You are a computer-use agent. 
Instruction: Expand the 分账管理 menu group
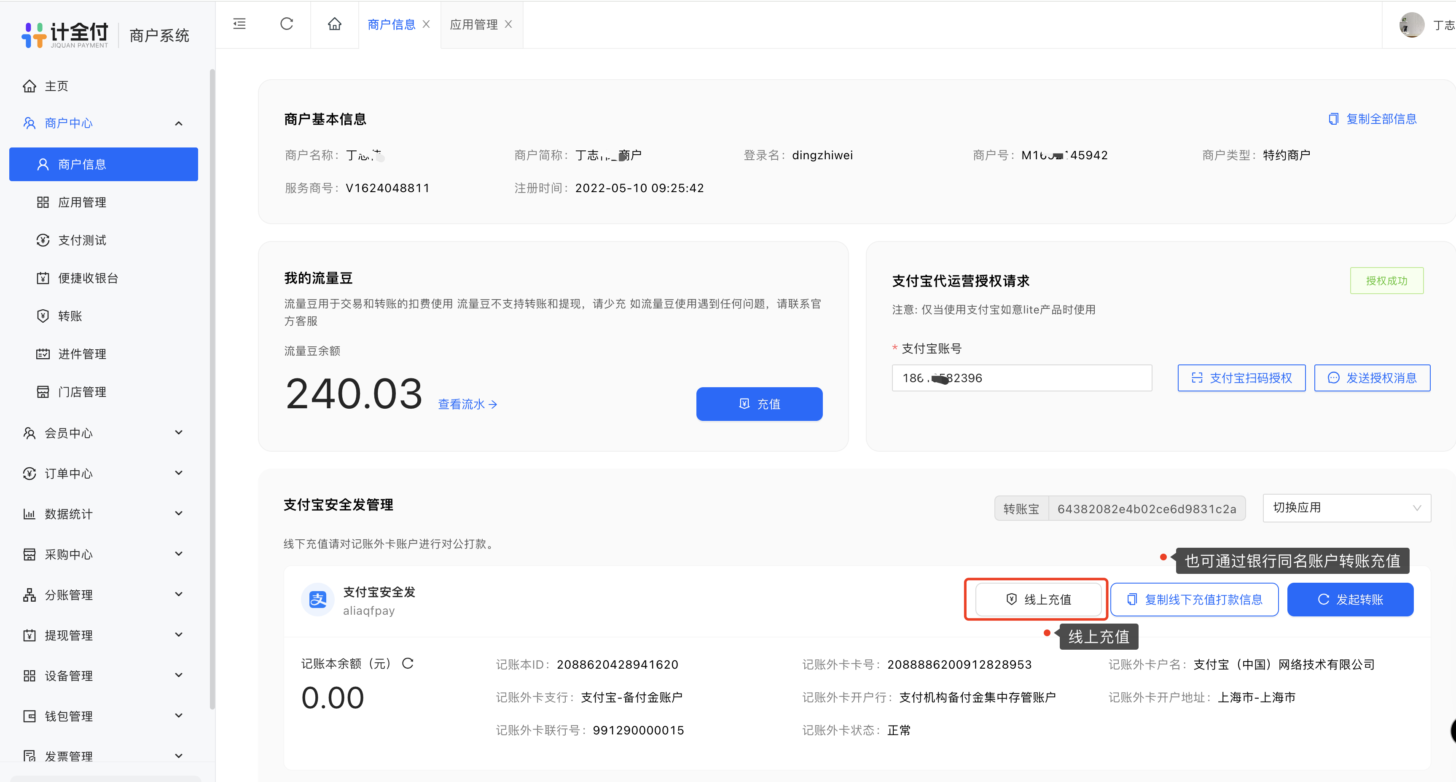coord(104,595)
